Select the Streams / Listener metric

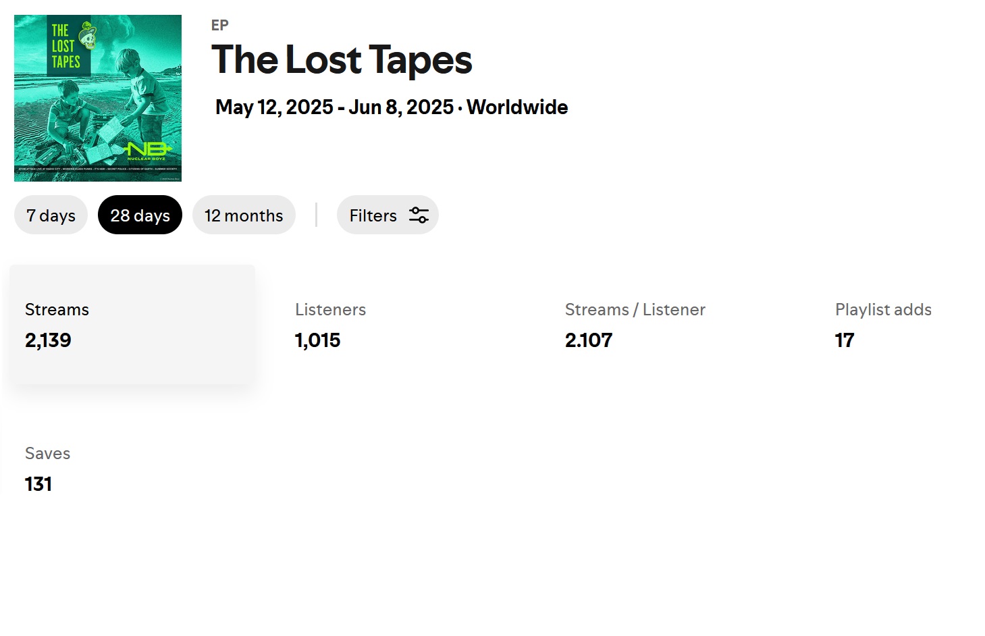pyautogui.click(x=635, y=325)
